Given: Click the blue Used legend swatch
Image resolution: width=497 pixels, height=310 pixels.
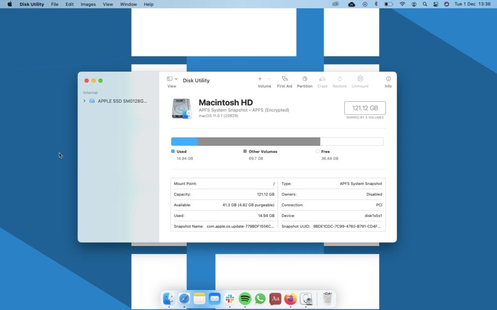Looking at the screenshot, I should click(x=173, y=151).
